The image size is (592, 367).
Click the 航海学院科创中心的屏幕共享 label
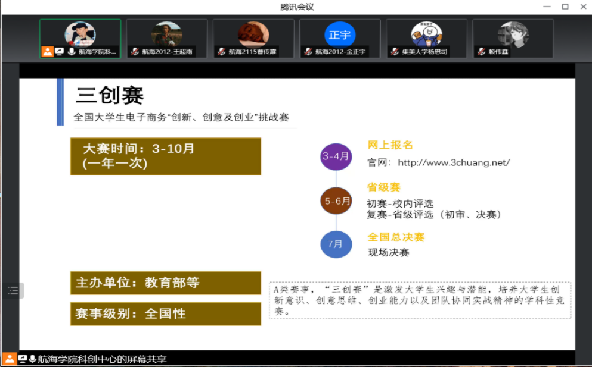(x=101, y=359)
